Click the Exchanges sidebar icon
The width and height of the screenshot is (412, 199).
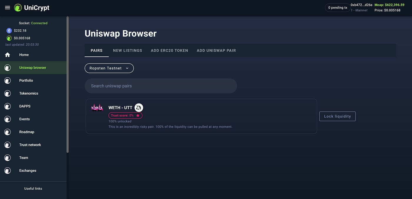(8, 171)
